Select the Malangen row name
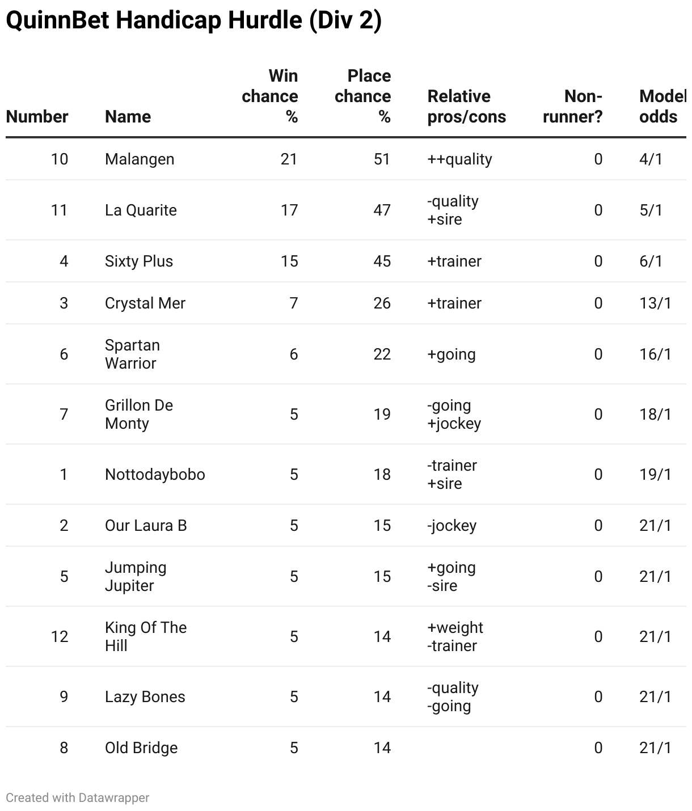692x811 pixels. pos(140,159)
